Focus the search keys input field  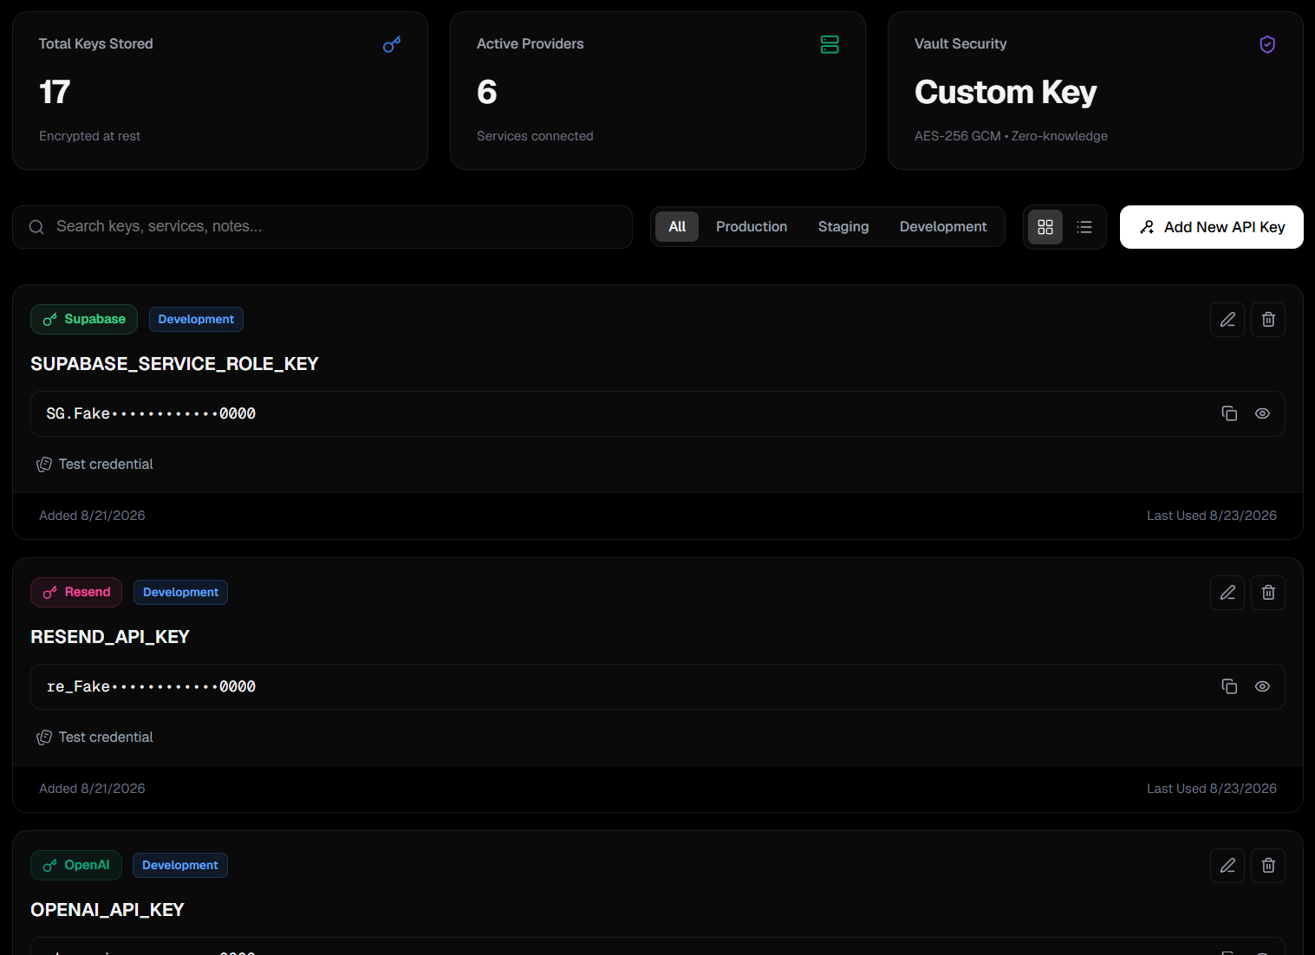tap(322, 227)
